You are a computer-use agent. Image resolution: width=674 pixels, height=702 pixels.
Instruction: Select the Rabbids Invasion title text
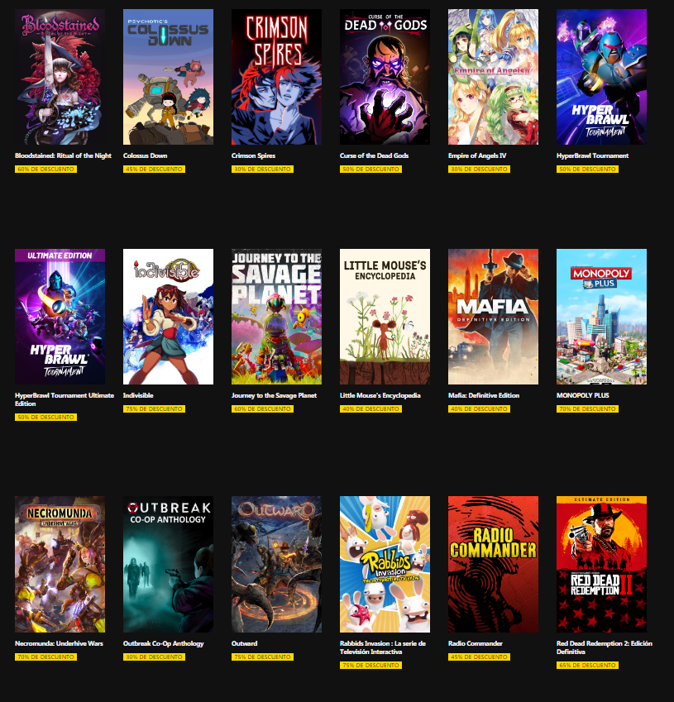(383, 647)
